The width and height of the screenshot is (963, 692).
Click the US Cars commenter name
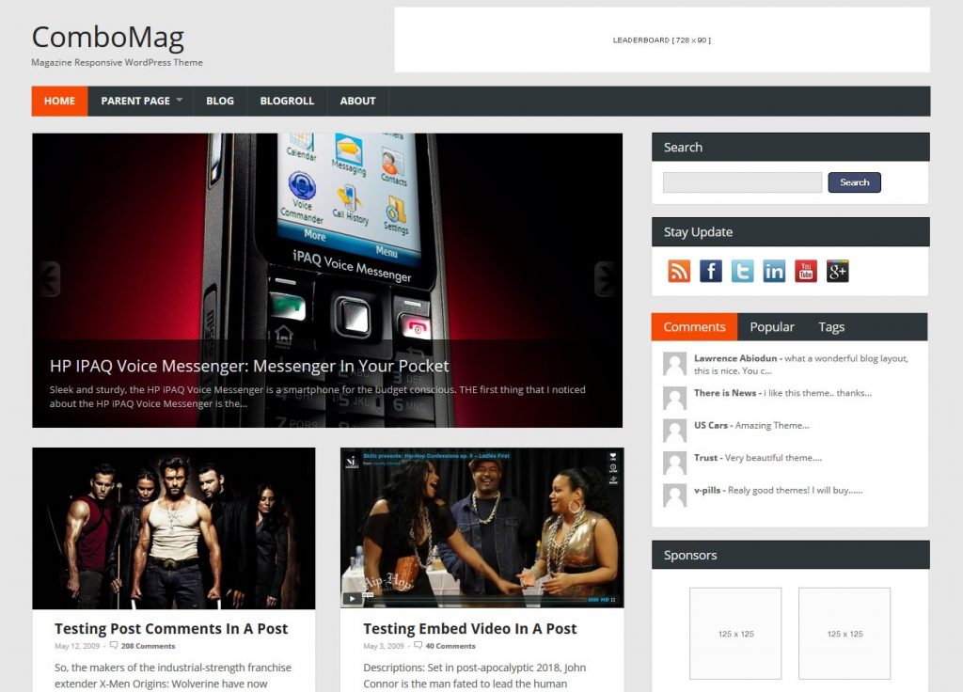click(711, 426)
